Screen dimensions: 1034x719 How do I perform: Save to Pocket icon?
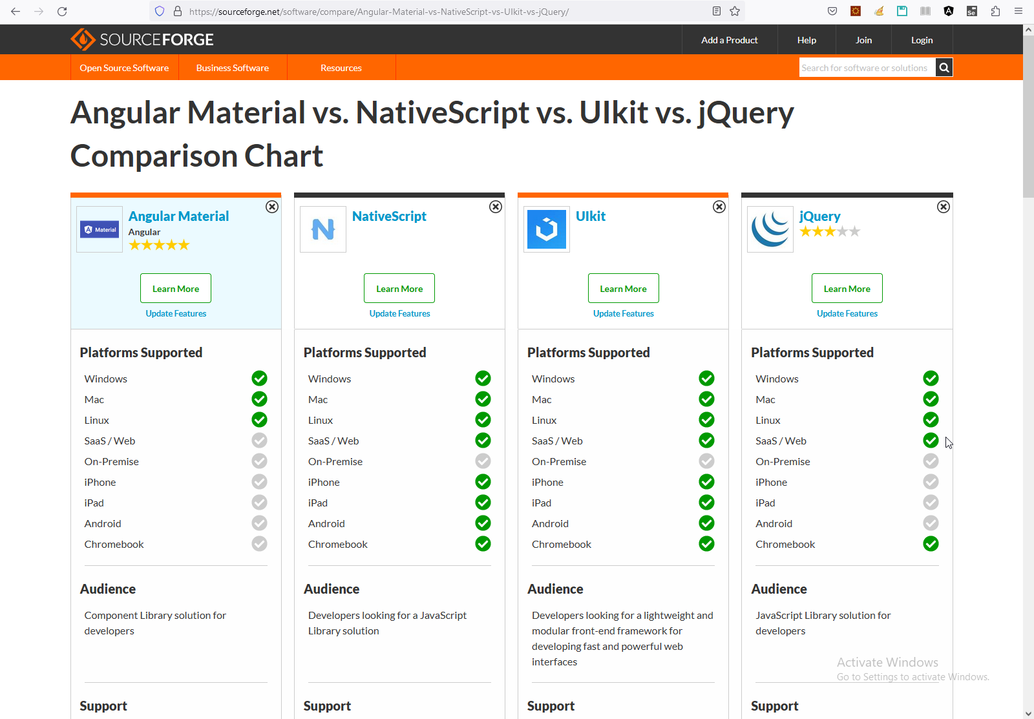pyautogui.click(x=832, y=11)
